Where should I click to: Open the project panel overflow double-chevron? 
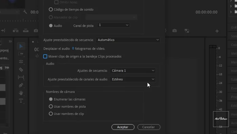click(10, 42)
